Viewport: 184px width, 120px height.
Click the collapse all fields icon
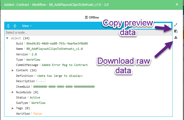coord(15,26)
